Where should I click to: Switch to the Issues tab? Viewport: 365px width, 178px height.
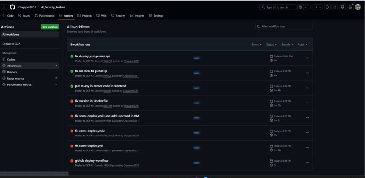click(x=24, y=16)
